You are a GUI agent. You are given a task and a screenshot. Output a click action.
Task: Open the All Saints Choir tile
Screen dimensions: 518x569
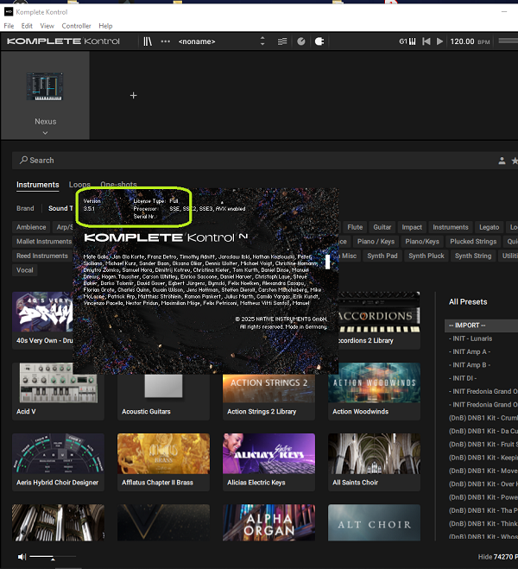pyautogui.click(x=374, y=462)
